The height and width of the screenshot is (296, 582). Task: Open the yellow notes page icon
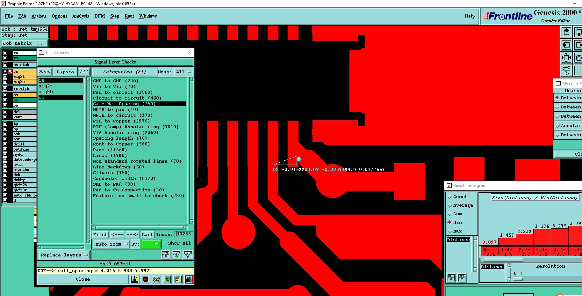(x=178, y=279)
